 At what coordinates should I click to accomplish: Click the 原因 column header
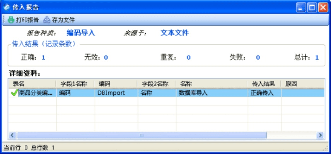[x=303, y=84]
